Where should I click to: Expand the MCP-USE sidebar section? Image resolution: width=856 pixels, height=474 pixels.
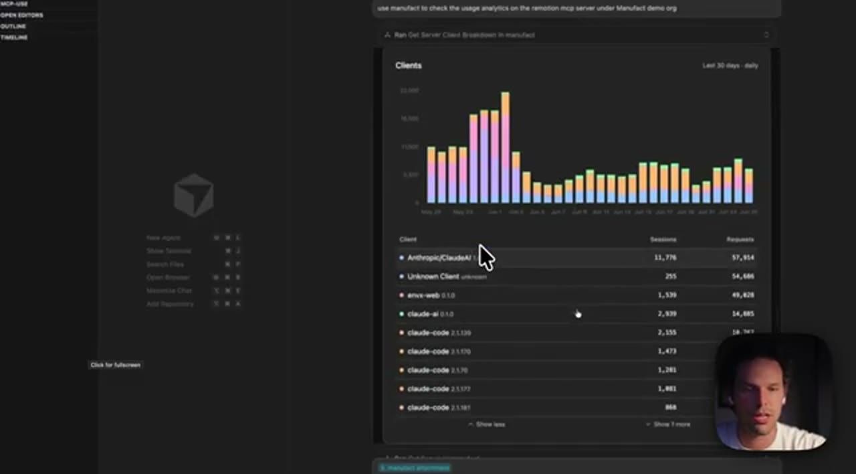14,3
